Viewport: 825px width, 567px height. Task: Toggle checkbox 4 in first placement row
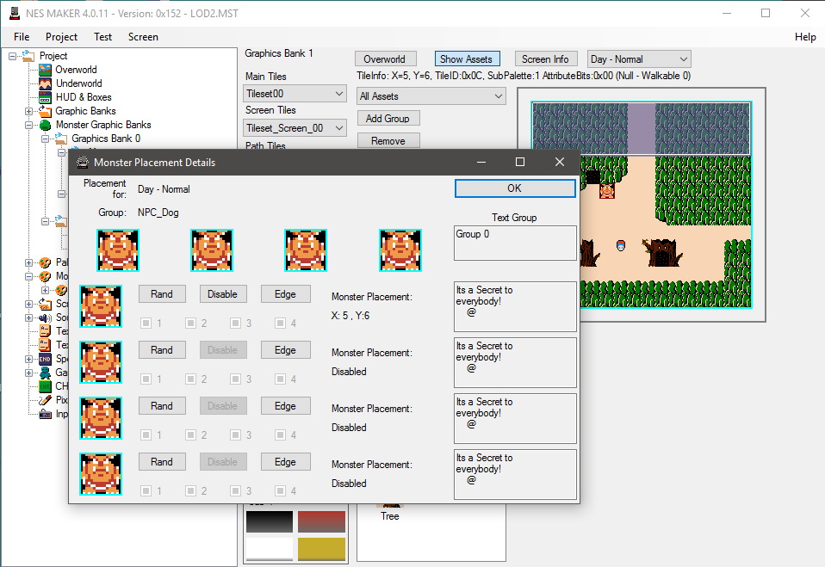pyautogui.click(x=281, y=324)
